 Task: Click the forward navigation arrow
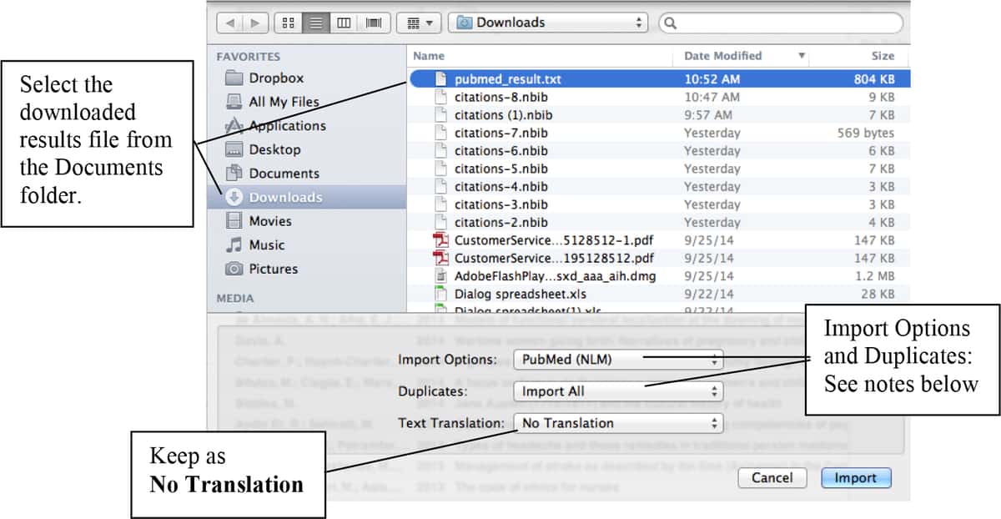[254, 23]
